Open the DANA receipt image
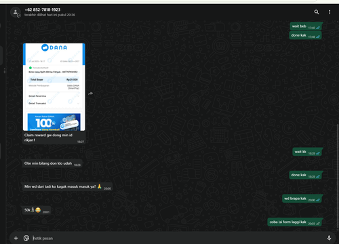The height and width of the screenshot is (244, 339). click(x=54, y=87)
